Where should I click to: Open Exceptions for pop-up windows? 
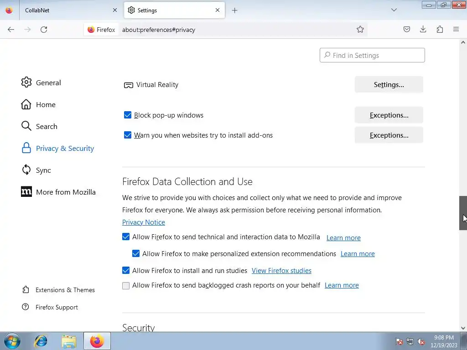coord(389,115)
